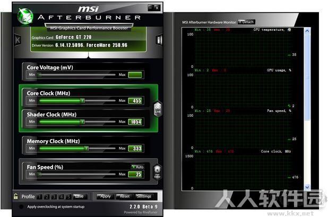Select profile slot 2
The width and height of the screenshot is (328, 217).
47,197
